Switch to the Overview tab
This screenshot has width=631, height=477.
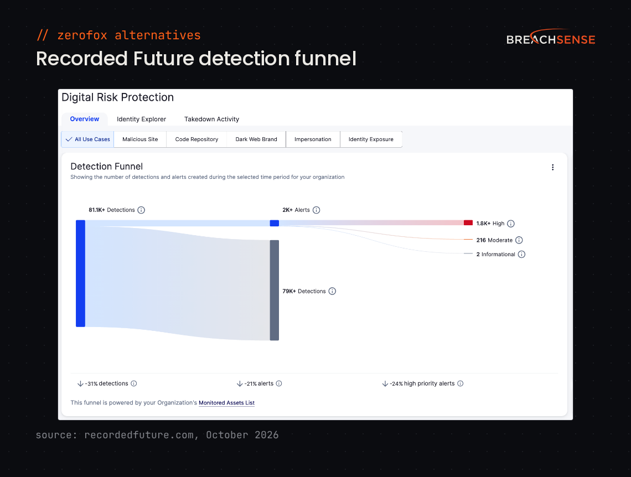[x=85, y=119]
